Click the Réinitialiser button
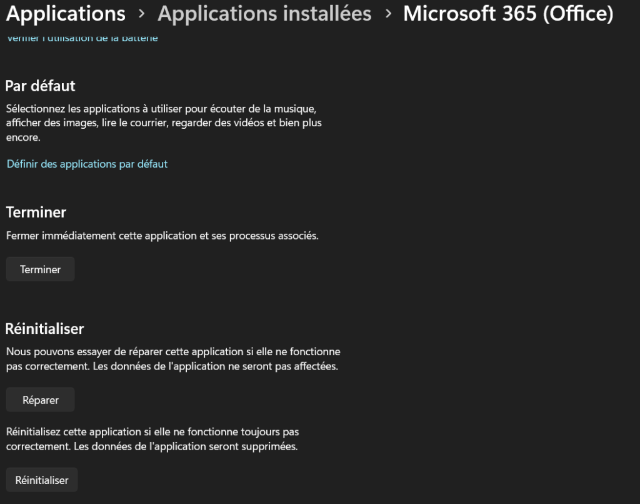640x504 pixels. click(x=42, y=480)
